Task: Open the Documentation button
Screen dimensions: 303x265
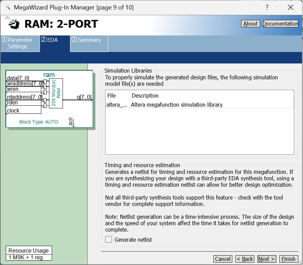Action: click(x=281, y=24)
